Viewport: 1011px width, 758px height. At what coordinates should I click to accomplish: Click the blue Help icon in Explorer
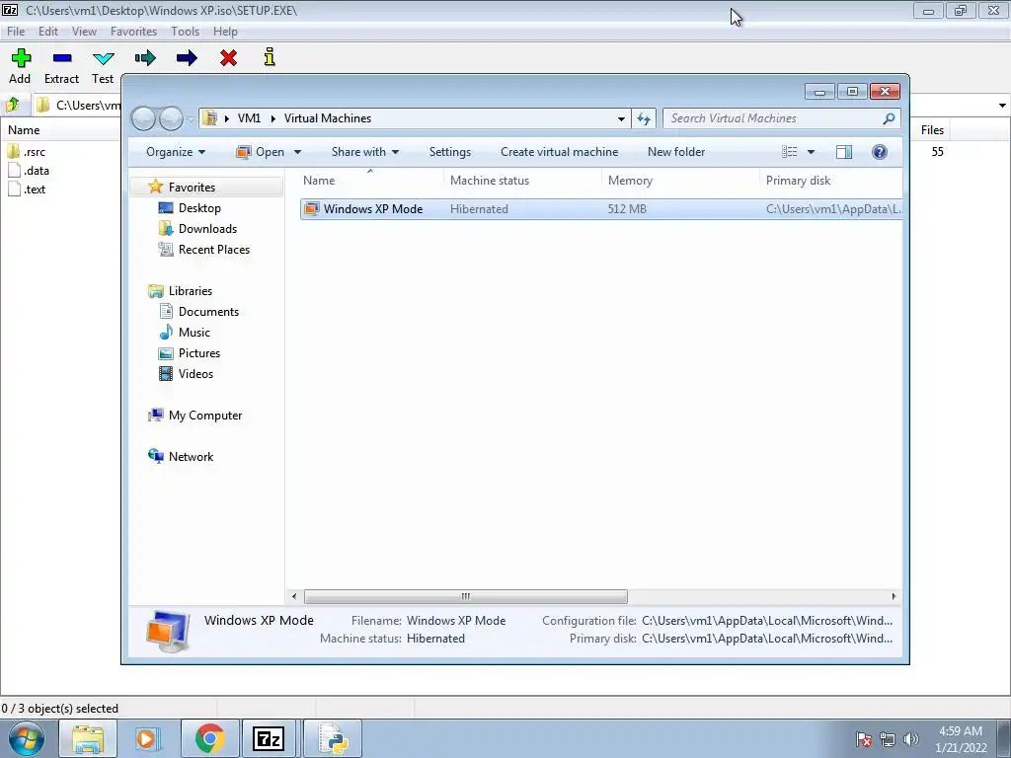[x=880, y=152]
